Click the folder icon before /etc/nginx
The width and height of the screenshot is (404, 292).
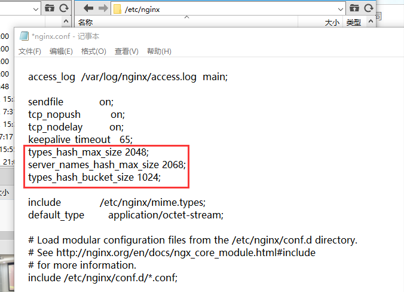point(118,10)
